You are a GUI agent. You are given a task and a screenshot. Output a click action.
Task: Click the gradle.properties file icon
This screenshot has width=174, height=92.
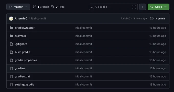coord(12,60)
